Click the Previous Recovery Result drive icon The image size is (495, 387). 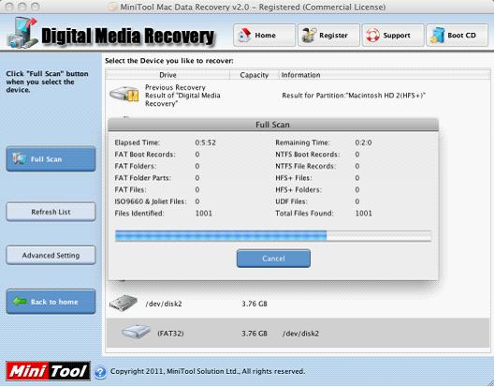coord(124,94)
